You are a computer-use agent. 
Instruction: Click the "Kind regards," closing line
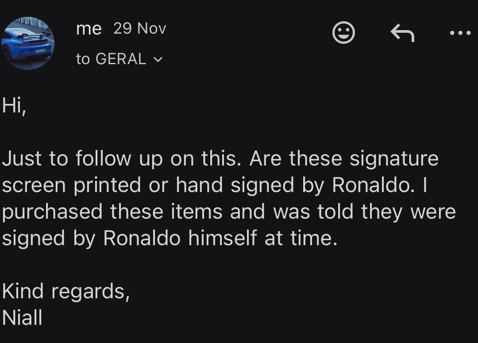click(x=66, y=292)
